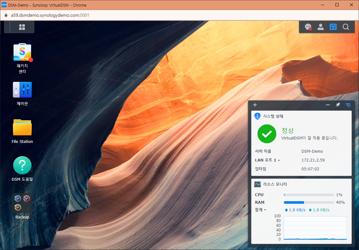Open the search magnifier icon
The image size is (359, 250).
click(x=346, y=27)
